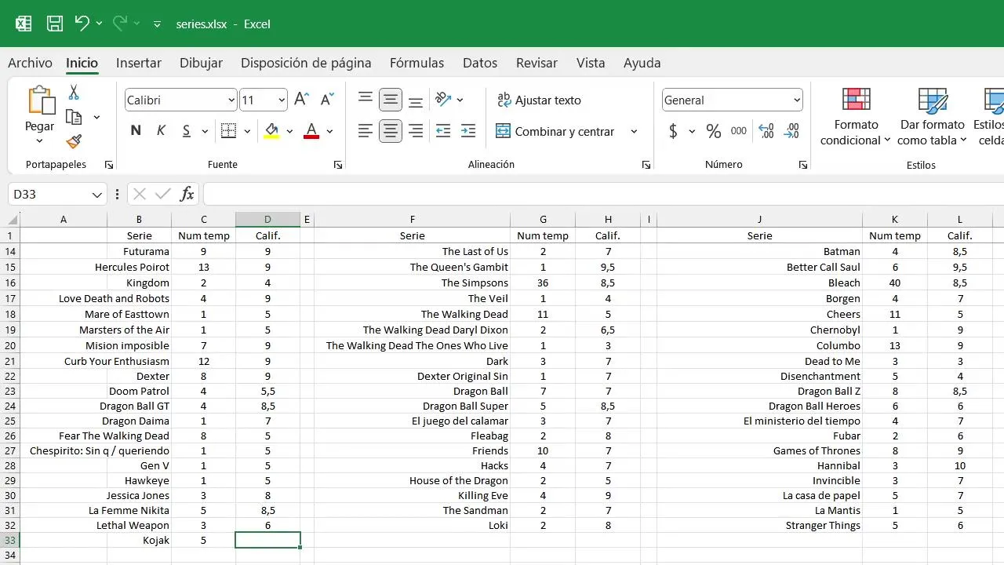Align text to middle vertically

391,100
